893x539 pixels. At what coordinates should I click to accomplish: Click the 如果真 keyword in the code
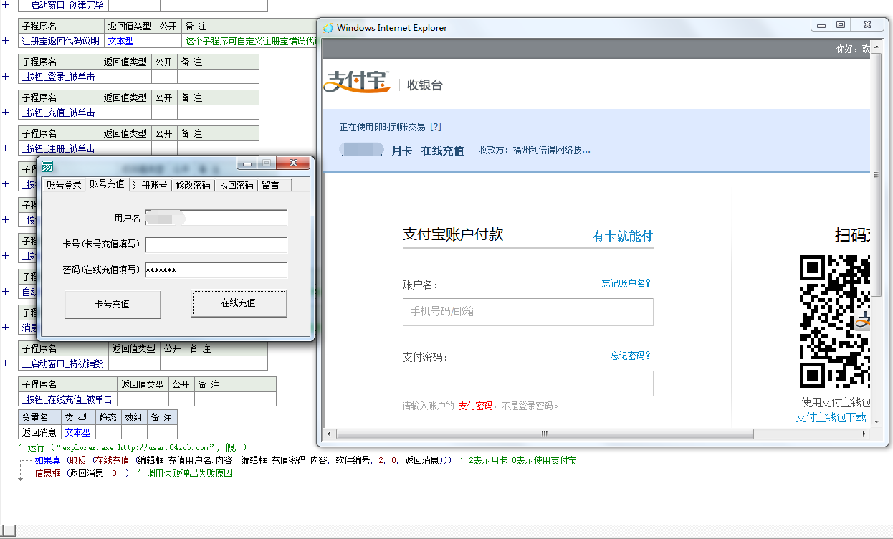tap(47, 460)
